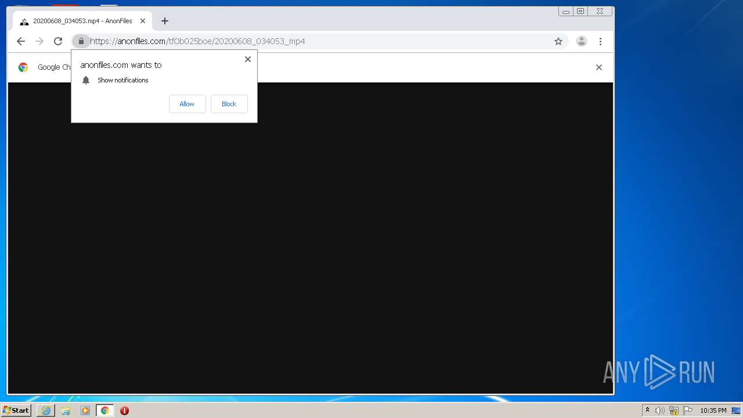
Task: Show hidden system tray icons
Action: pyautogui.click(x=647, y=410)
